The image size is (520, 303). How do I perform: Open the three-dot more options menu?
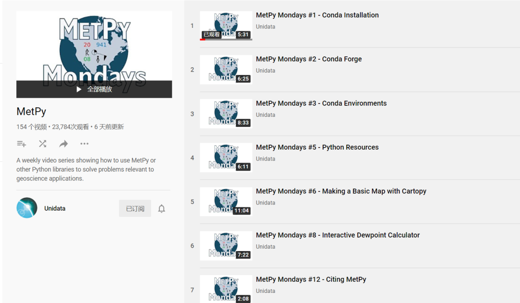tap(84, 144)
